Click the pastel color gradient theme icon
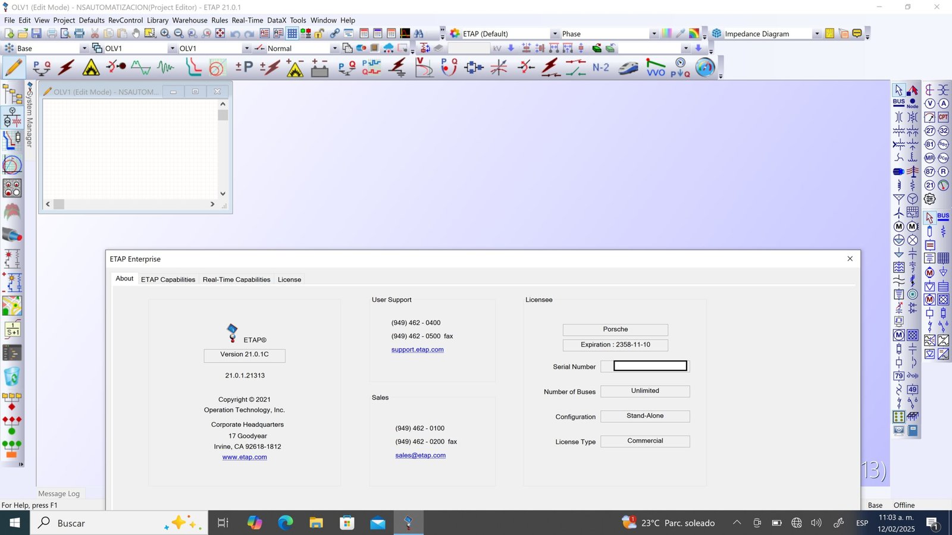 667,33
